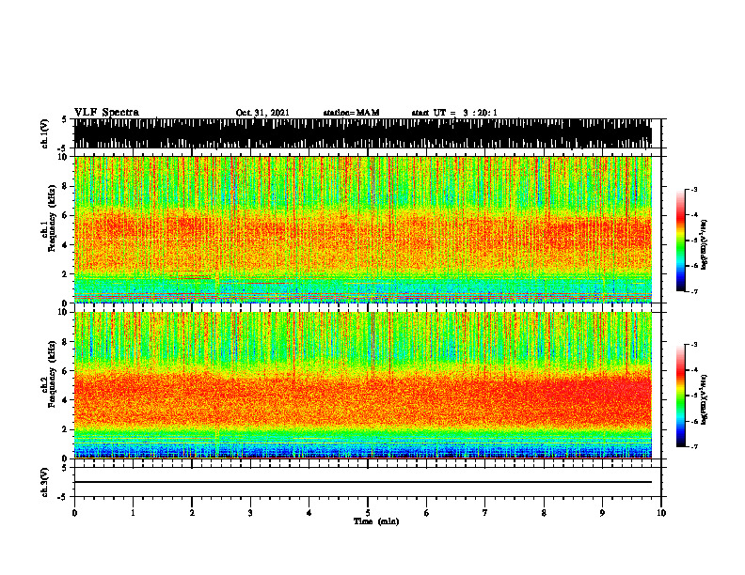The height and width of the screenshot is (575, 745).
Task: Click x-axis tick label "6" on the time axis
Action: click(427, 513)
